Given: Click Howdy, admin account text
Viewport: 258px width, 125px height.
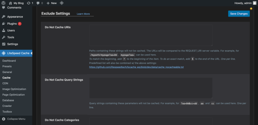Looking at the screenshot, I should click(243, 3).
